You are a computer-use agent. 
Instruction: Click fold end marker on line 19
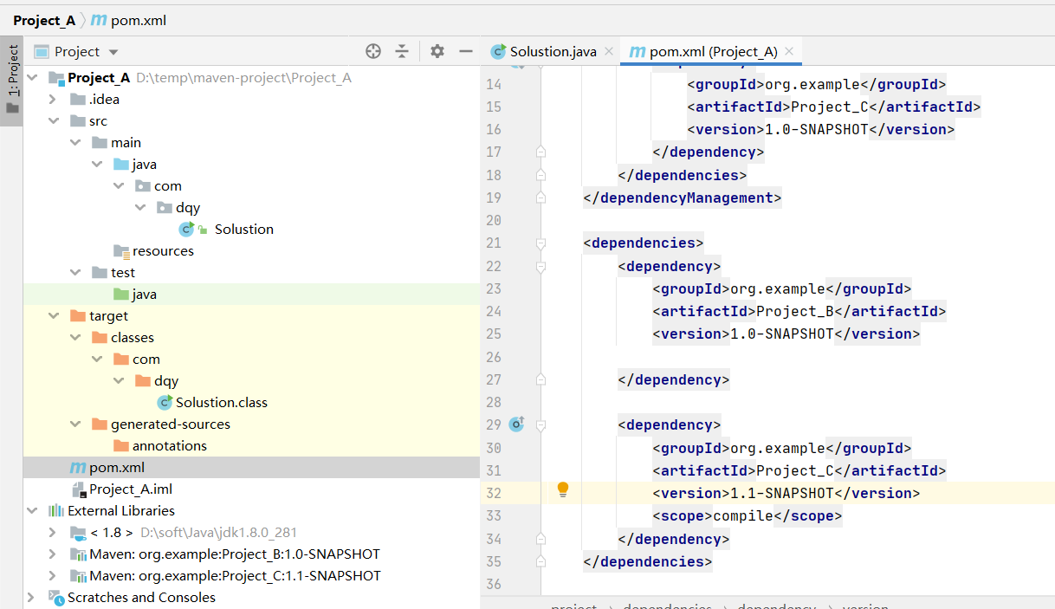(541, 198)
